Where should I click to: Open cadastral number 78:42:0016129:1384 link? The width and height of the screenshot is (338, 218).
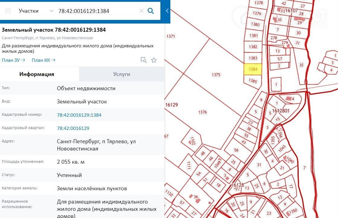(79, 115)
